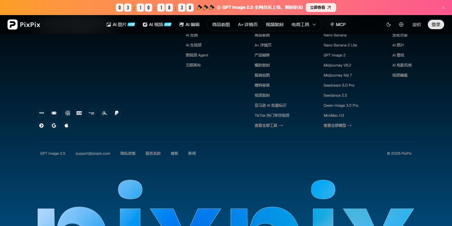Click the Google Pay icon

[54, 126]
